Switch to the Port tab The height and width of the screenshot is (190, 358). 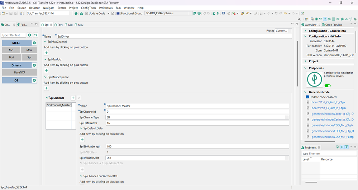coord(58,25)
